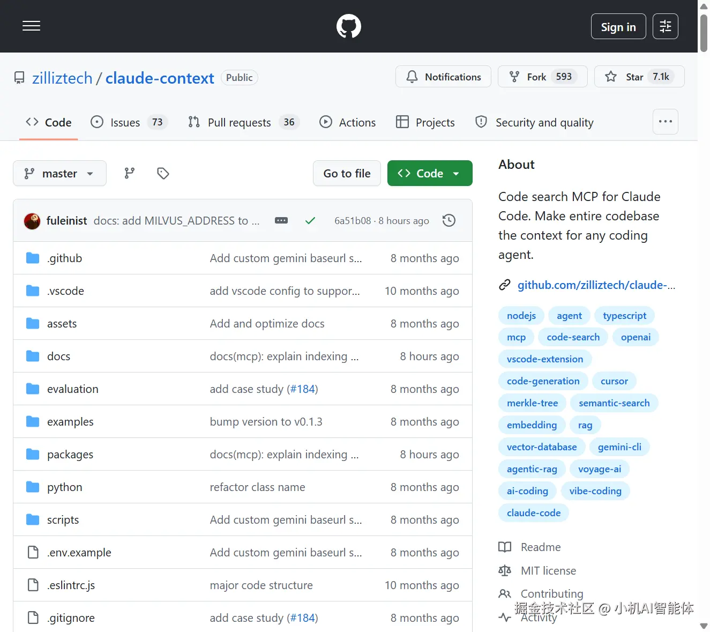Image resolution: width=710 pixels, height=632 pixels.
Task: Open the examples folder
Action: [x=70, y=421]
